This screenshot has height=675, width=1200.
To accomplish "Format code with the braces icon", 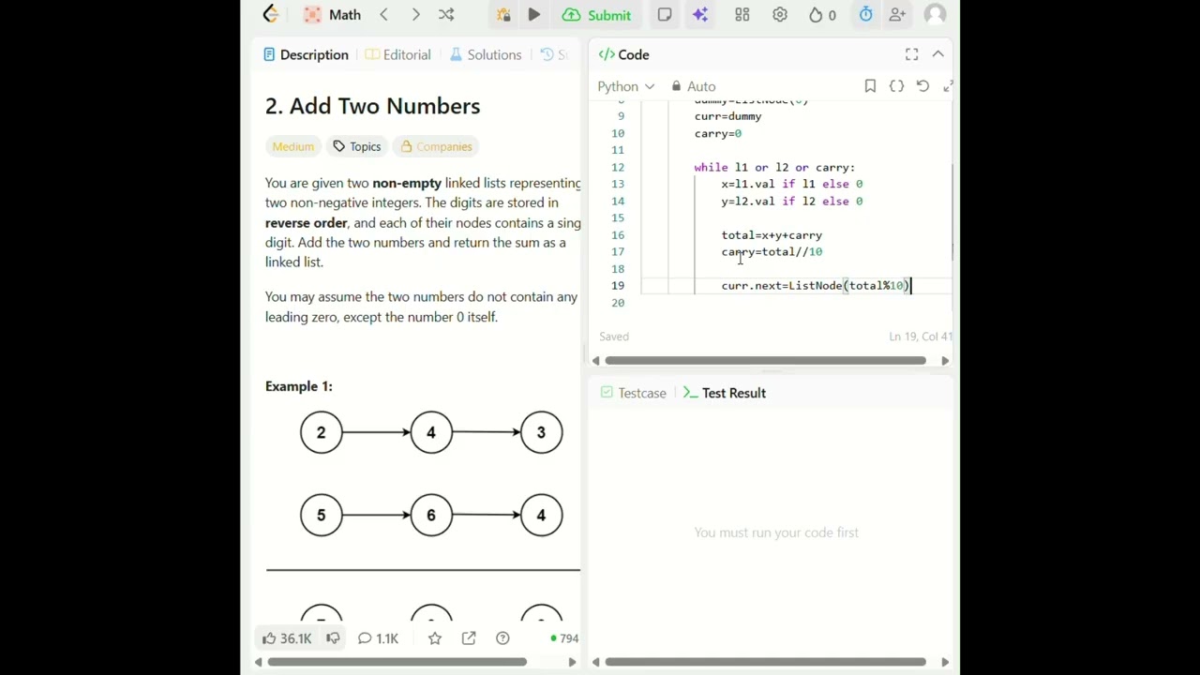I will tap(896, 86).
